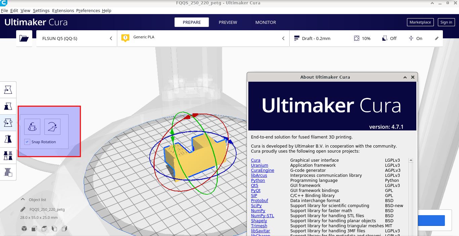Viewport: 459px width, 236px height.
Task: Open the Protobuf project link
Action: [259, 201]
